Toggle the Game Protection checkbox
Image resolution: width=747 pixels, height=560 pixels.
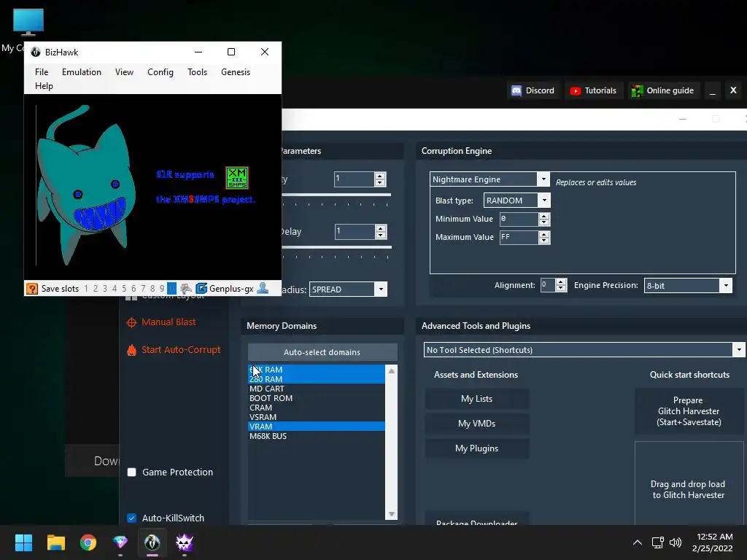132,472
